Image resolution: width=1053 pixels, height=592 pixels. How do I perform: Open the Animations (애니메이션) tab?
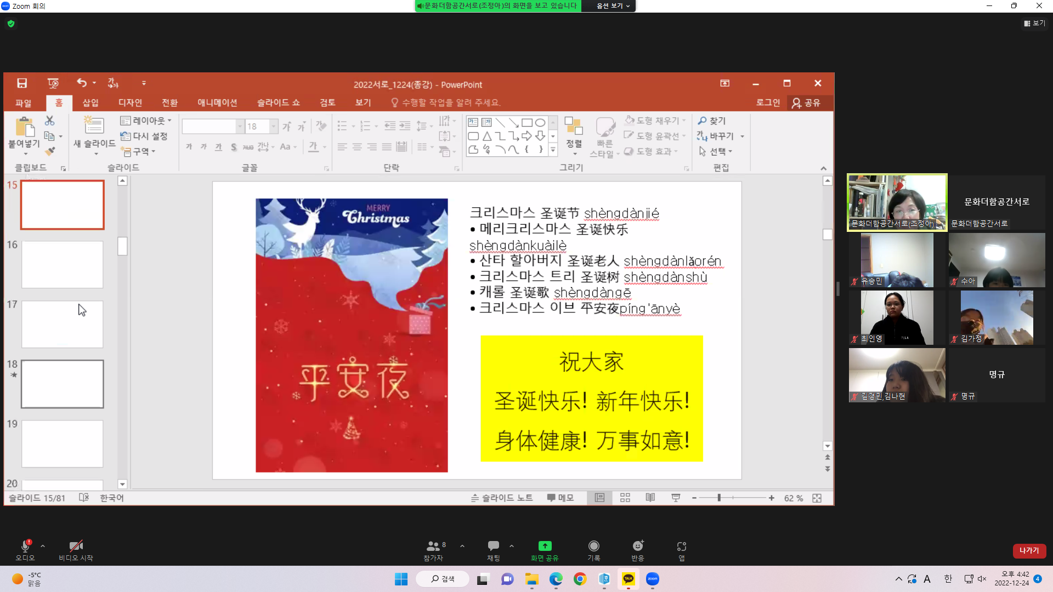click(x=217, y=103)
